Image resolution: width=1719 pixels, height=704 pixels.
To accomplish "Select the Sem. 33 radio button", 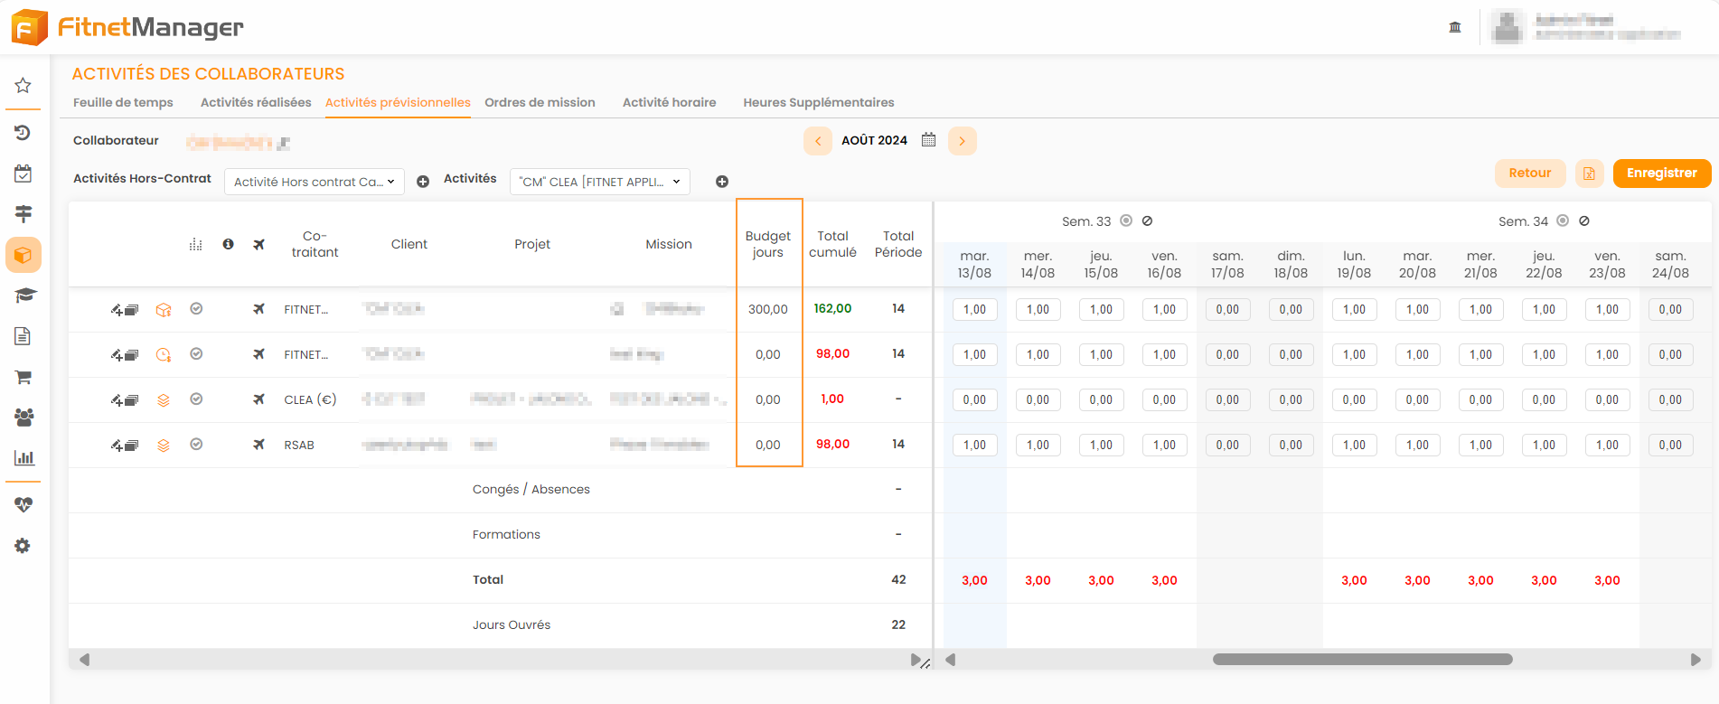I will tap(1126, 221).
